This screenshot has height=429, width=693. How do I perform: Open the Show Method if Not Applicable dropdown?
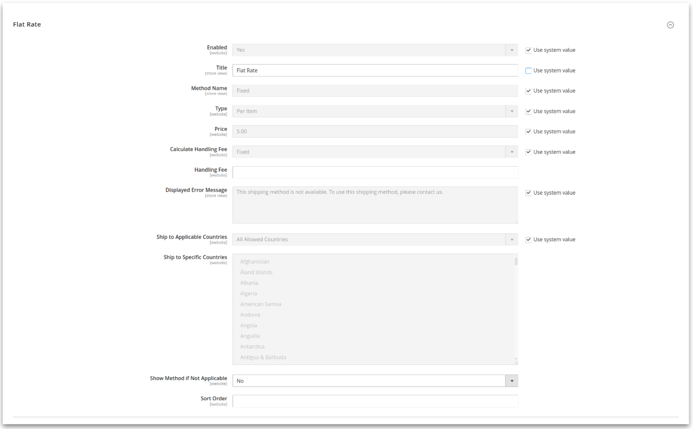click(512, 381)
